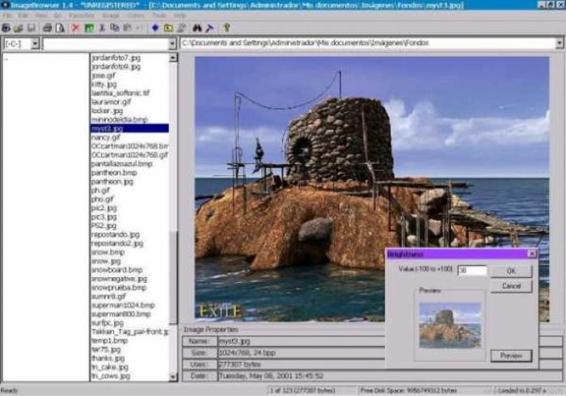Select the Print icon on the toolbar
Viewport: 566px width, 396px height.
(49, 27)
